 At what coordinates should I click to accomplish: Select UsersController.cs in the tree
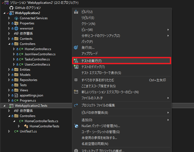click(37, 64)
